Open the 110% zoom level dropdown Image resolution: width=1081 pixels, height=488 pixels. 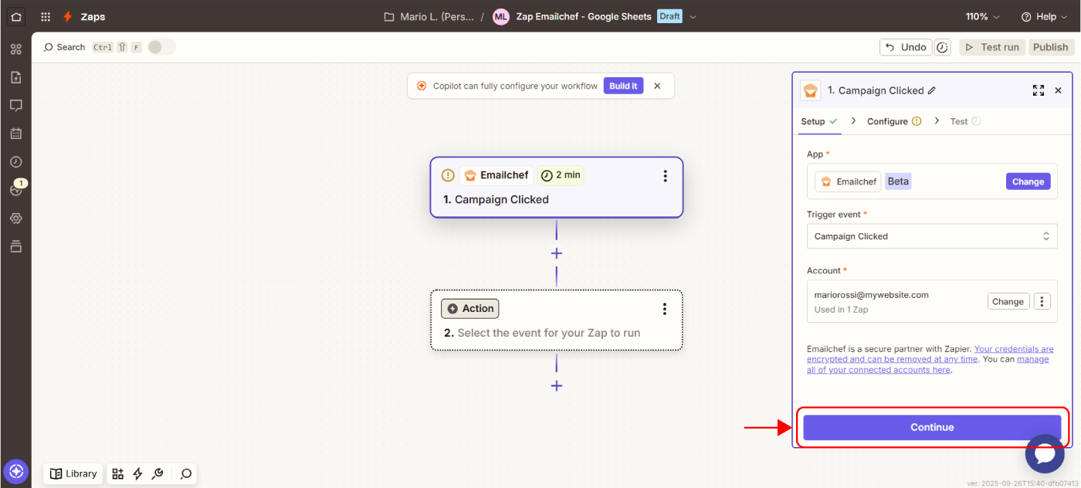pyautogui.click(x=982, y=16)
